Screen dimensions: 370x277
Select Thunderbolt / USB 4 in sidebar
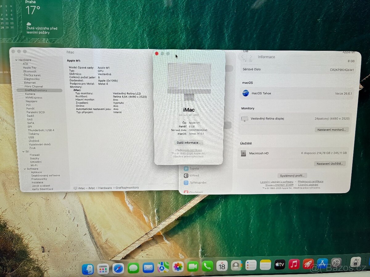(41, 130)
